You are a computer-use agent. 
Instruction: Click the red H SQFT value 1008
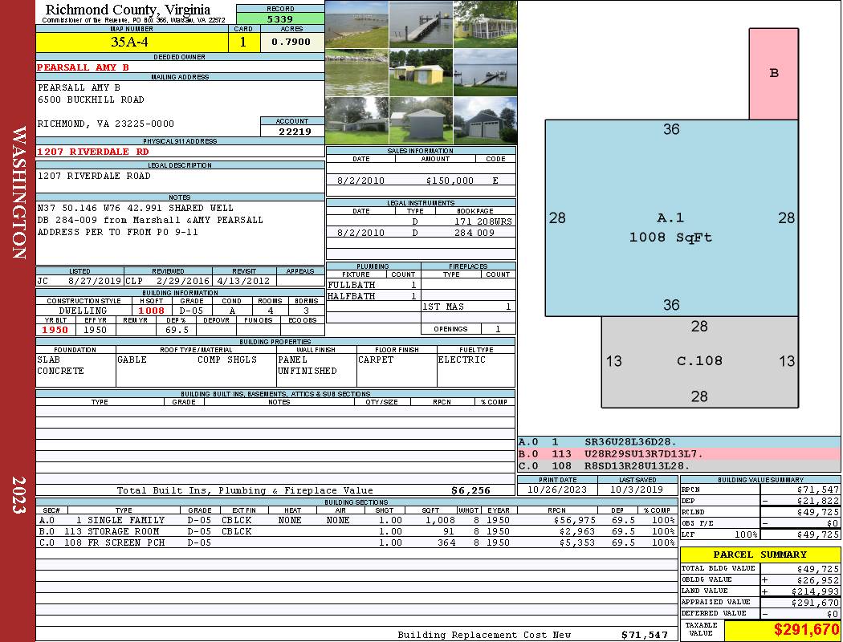click(151, 311)
